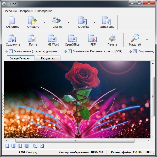Expand the Сканер dropdown arrow
The height and width of the screenshot is (157, 157).
(68, 22)
